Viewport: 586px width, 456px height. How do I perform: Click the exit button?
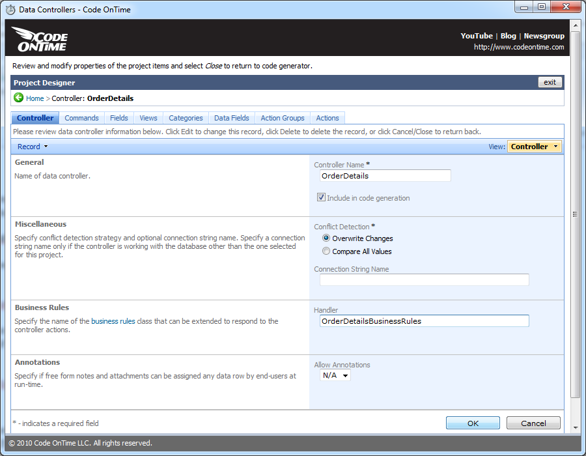[x=550, y=82]
